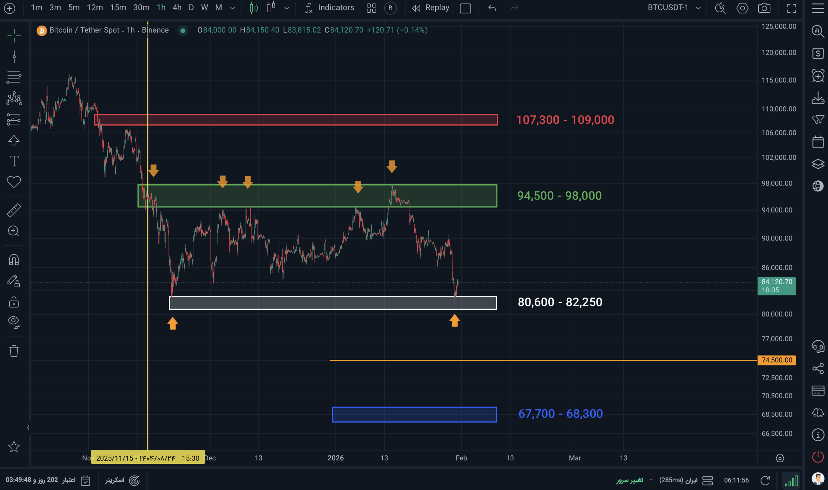Select the 15m timeframe
The height and width of the screenshot is (490, 828).
[118, 7]
